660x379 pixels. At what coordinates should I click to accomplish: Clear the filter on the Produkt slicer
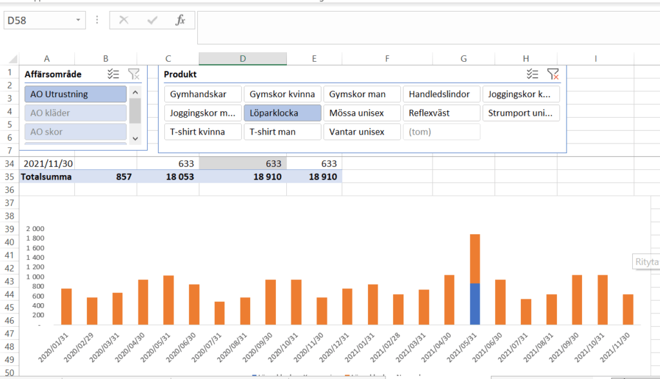[x=552, y=74]
